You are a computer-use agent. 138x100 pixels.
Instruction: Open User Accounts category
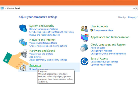(x=99, y=26)
